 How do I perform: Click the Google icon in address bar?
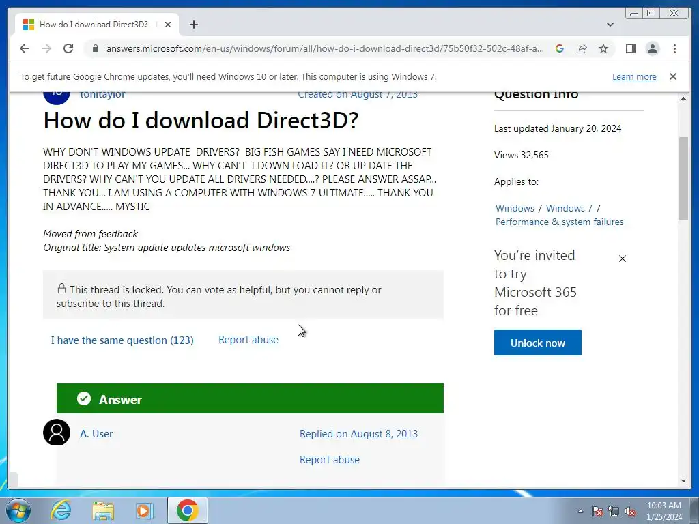pyautogui.click(x=560, y=48)
